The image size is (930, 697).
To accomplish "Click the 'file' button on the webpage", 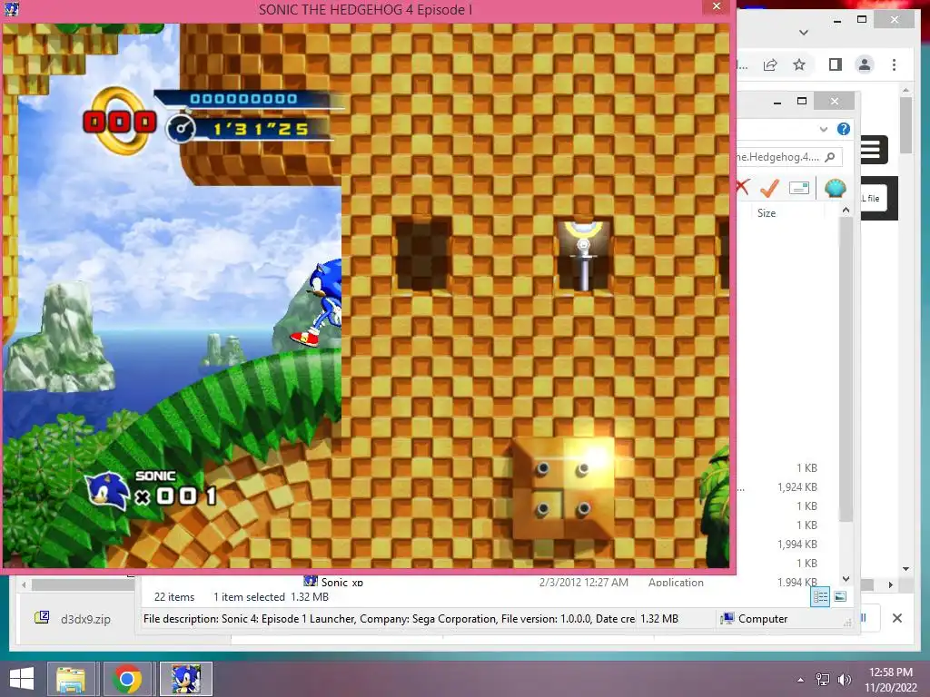I will pos(873,199).
